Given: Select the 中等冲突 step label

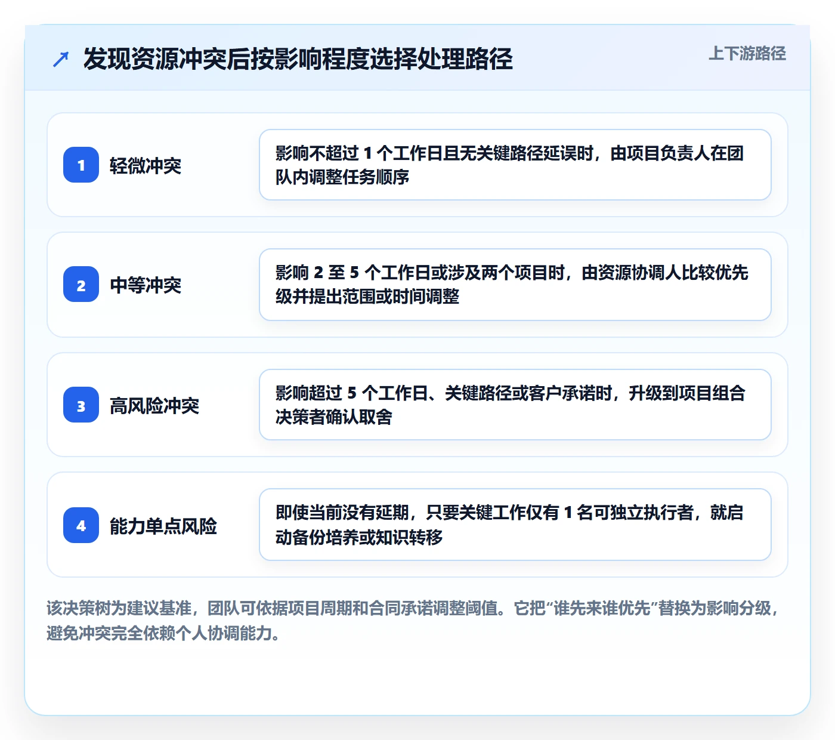Looking at the screenshot, I should [x=146, y=285].
